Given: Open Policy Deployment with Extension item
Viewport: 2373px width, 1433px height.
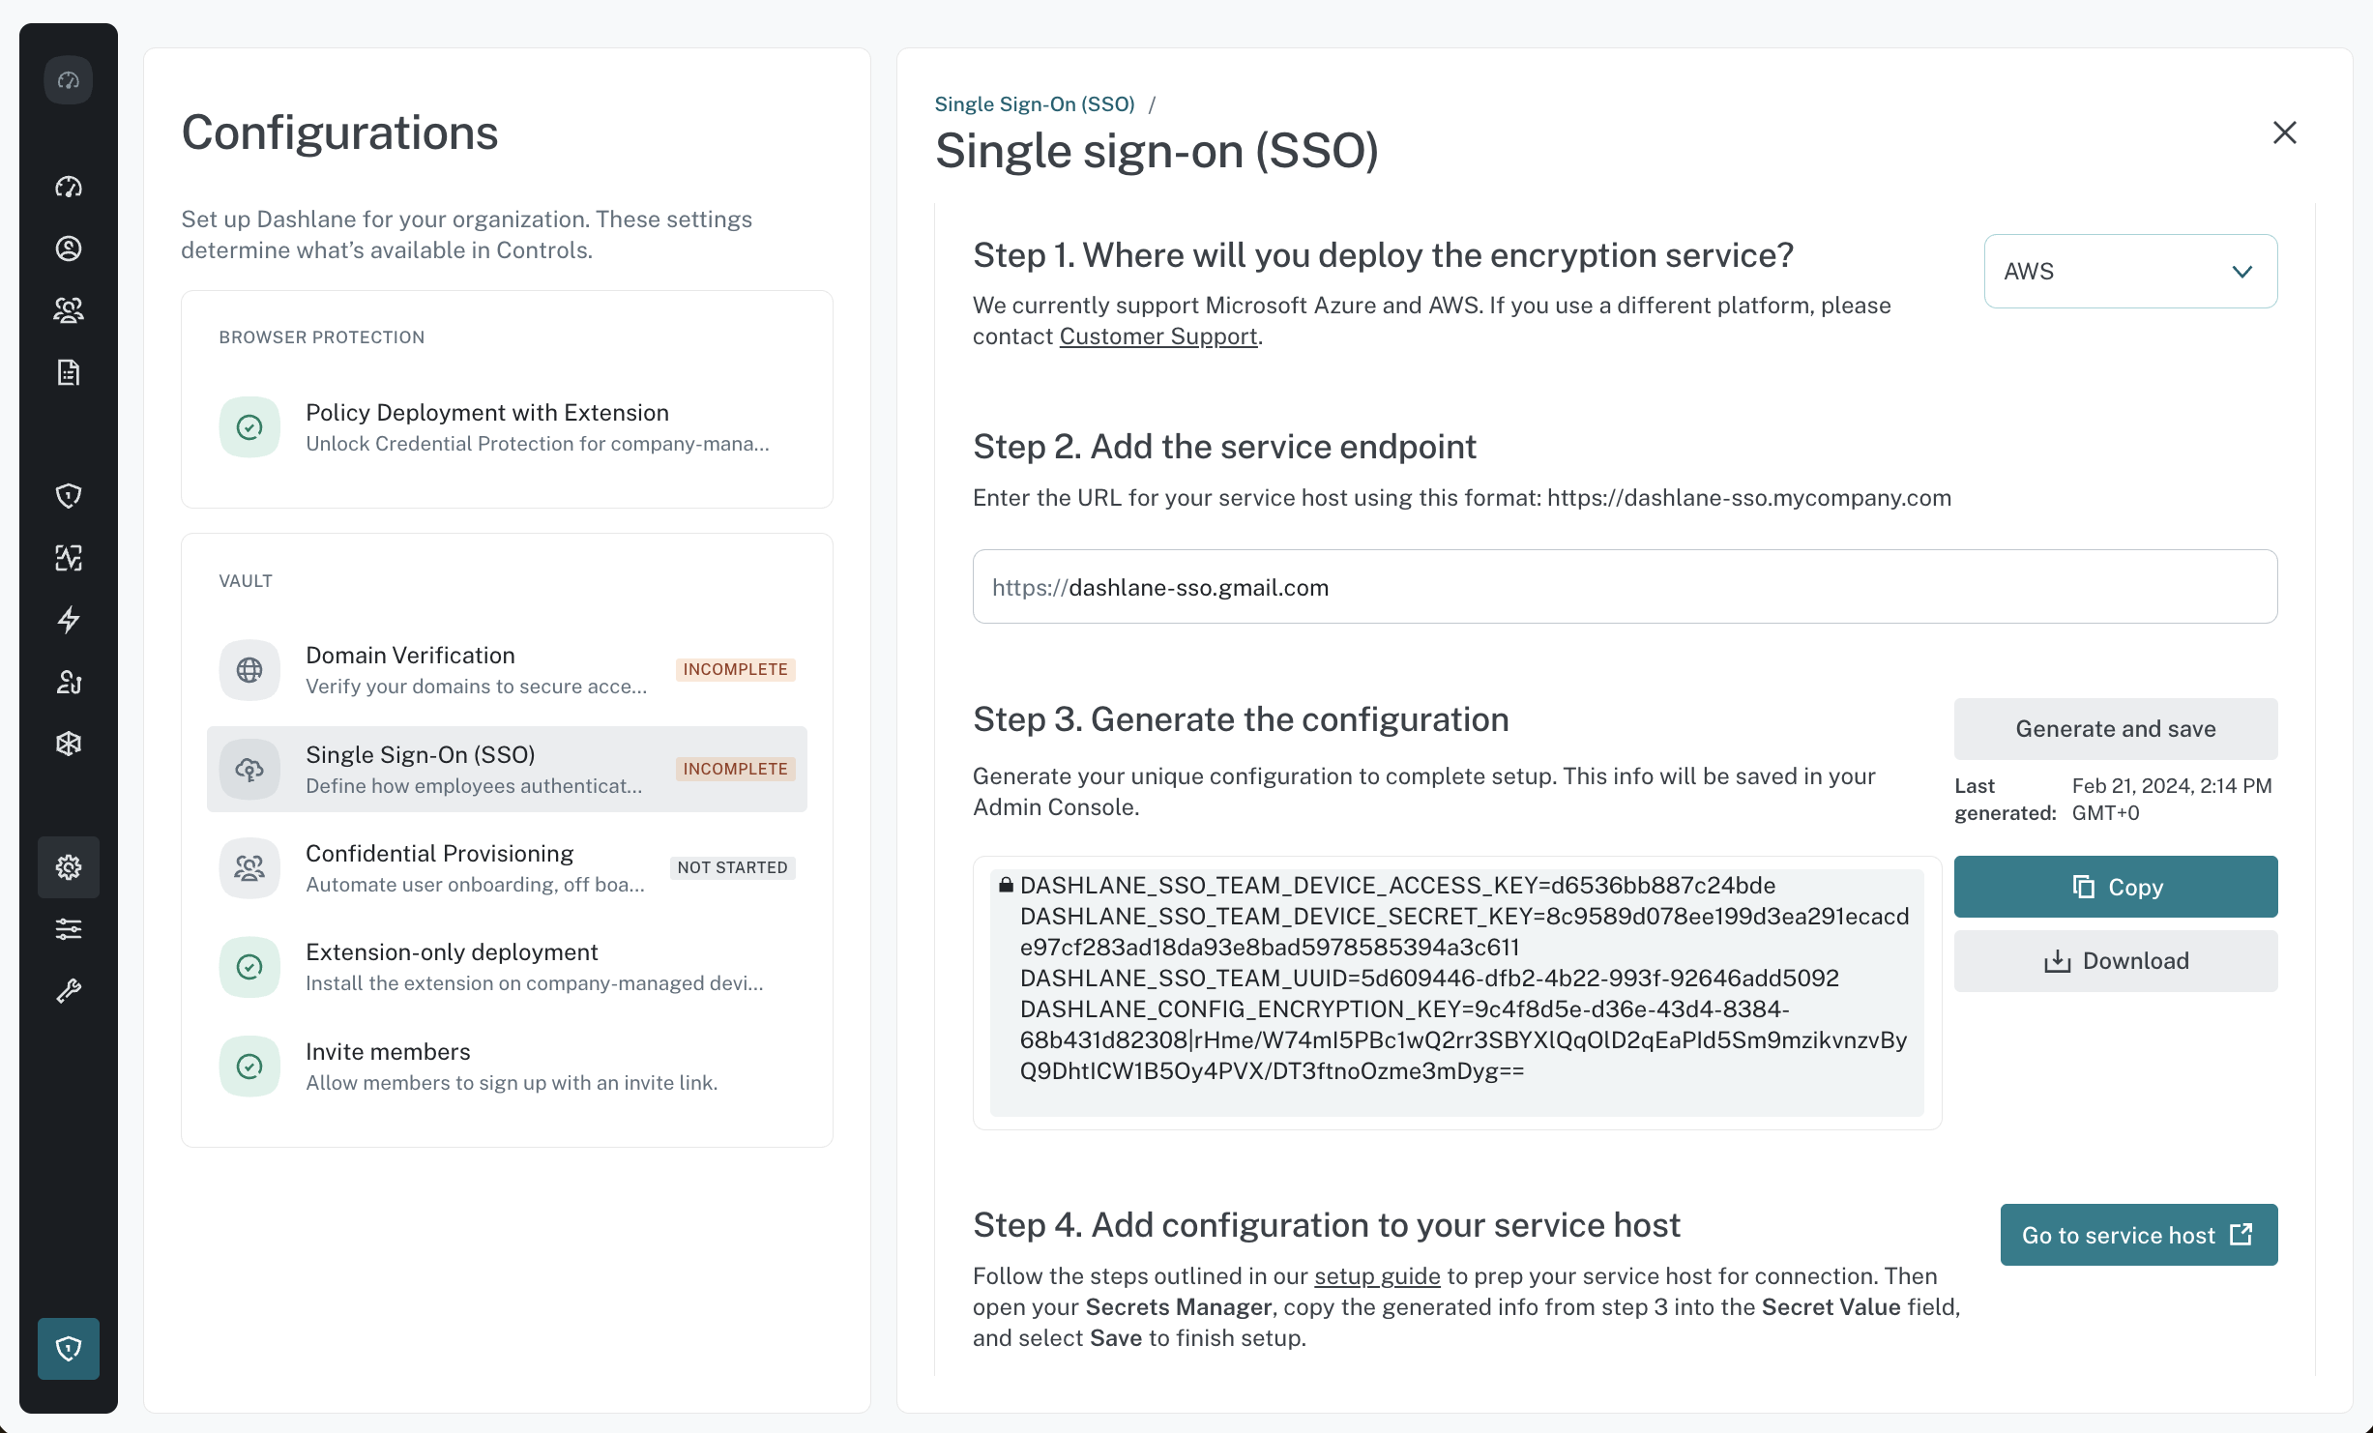Looking at the screenshot, I should pos(507,427).
